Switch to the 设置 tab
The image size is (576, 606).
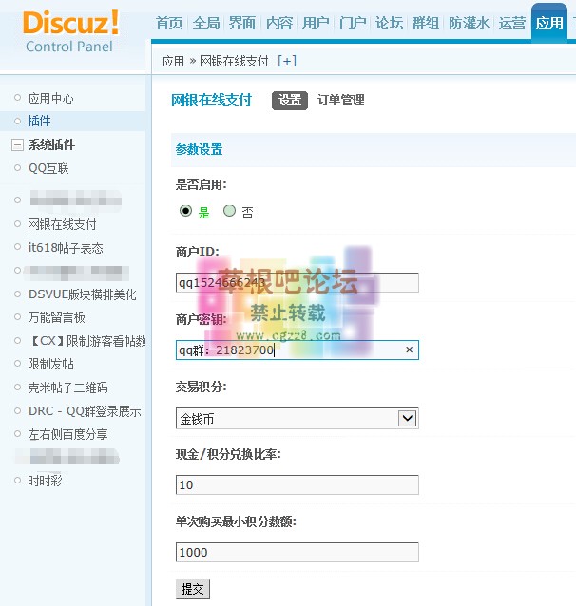pyautogui.click(x=290, y=100)
